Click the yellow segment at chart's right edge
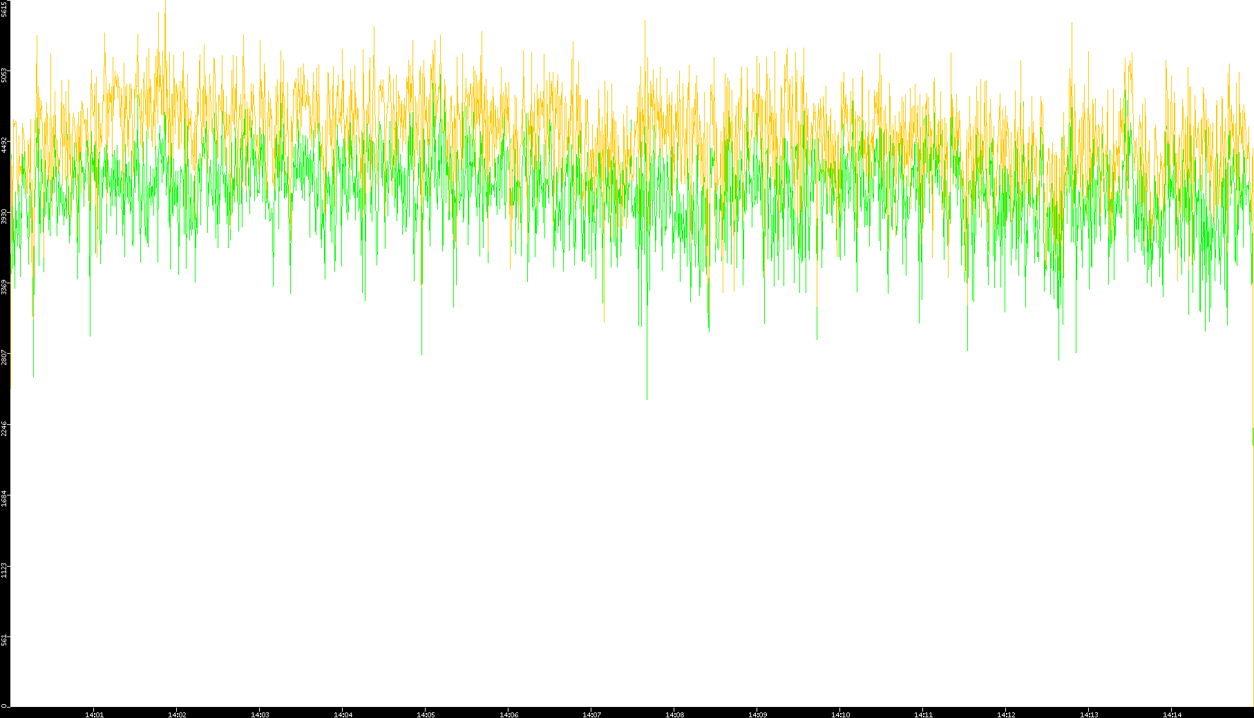Viewport: 1254px width, 718px height. coord(1253,437)
